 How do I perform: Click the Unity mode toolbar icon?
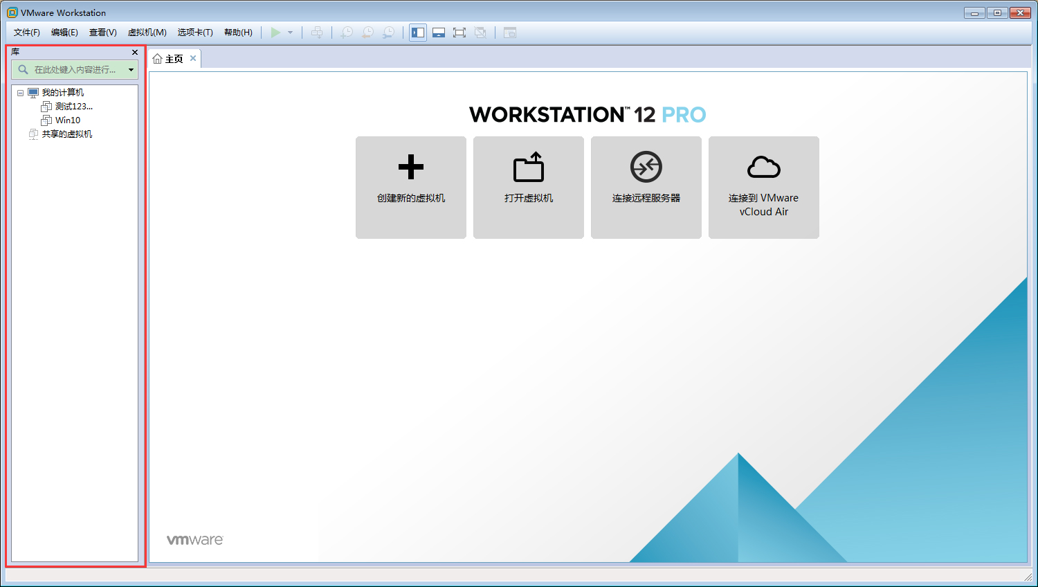pyautogui.click(x=480, y=33)
